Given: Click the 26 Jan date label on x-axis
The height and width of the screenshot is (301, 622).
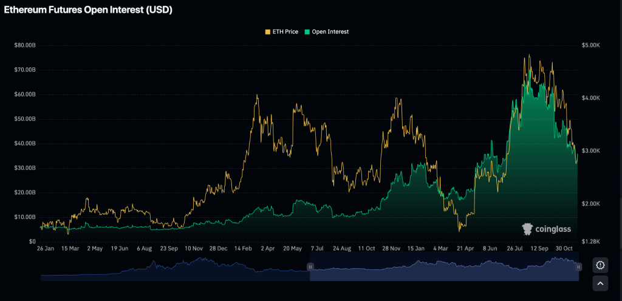Looking at the screenshot, I should click(x=46, y=248).
